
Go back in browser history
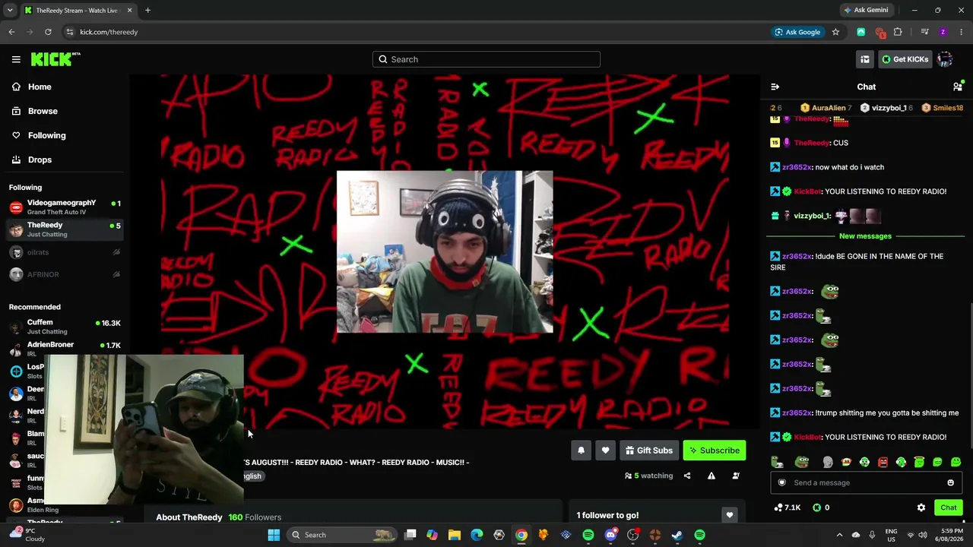pyautogui.click(x=11, y=32)
